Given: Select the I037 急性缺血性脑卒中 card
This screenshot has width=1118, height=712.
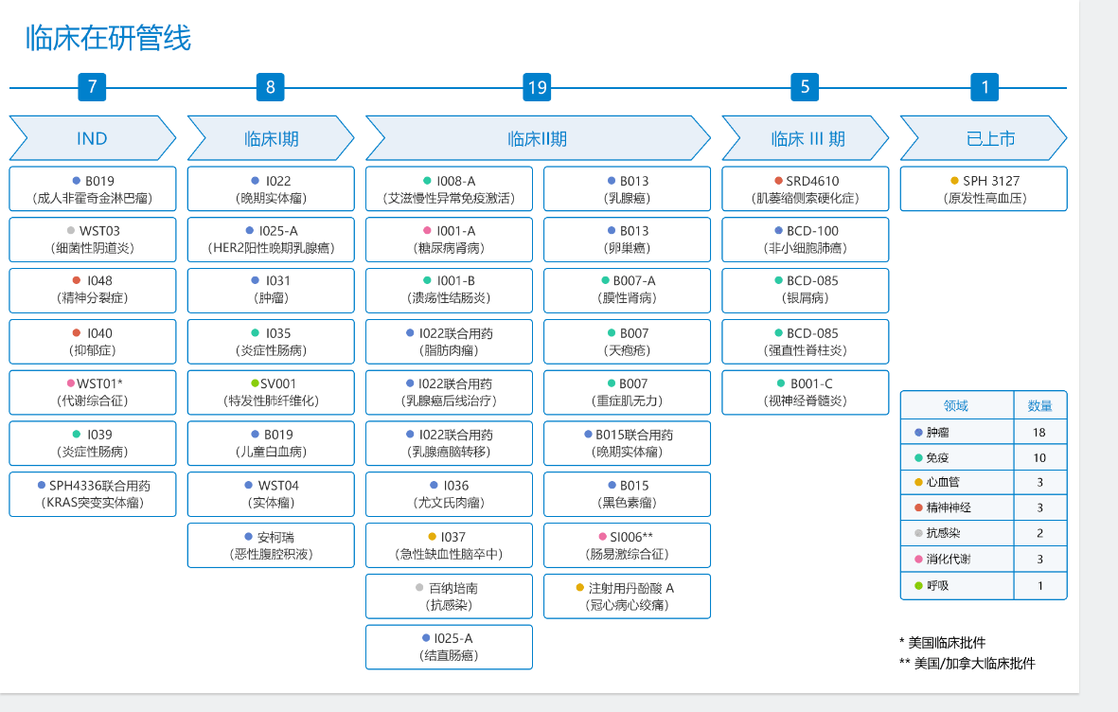Looking at the screenshot, I should [x=450, y=545].
